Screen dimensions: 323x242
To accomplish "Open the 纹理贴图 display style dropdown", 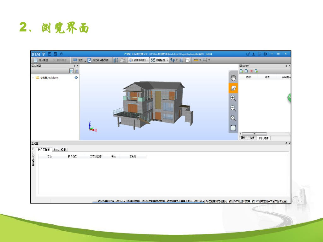I will tap(160, 60).
